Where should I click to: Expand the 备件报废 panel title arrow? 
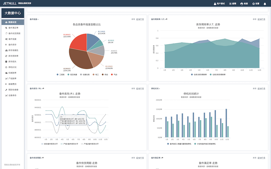click(38, 19)
